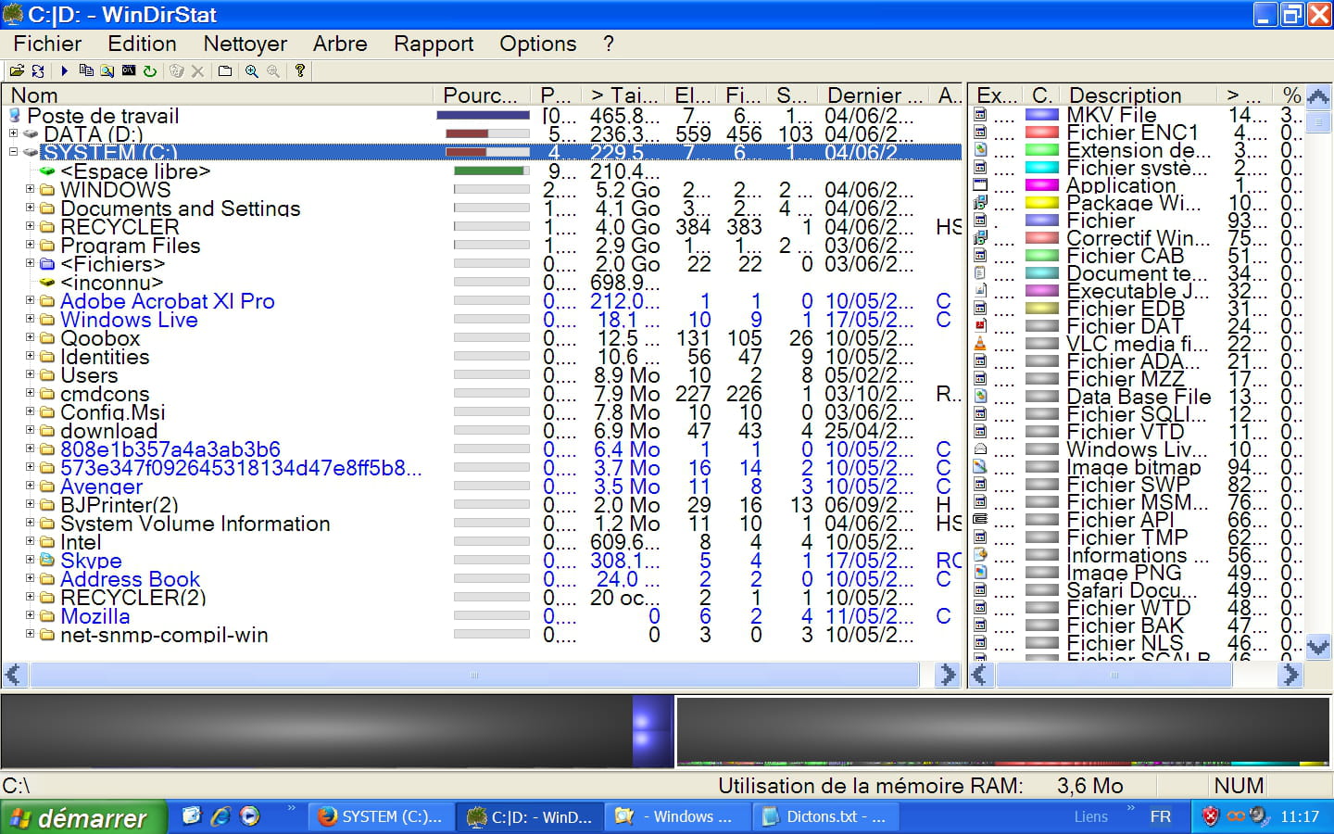The height and width of the screenshot is (834, 1334).
Task: Click the Poste de travail computer icon
Action: [x=15, y=116]
